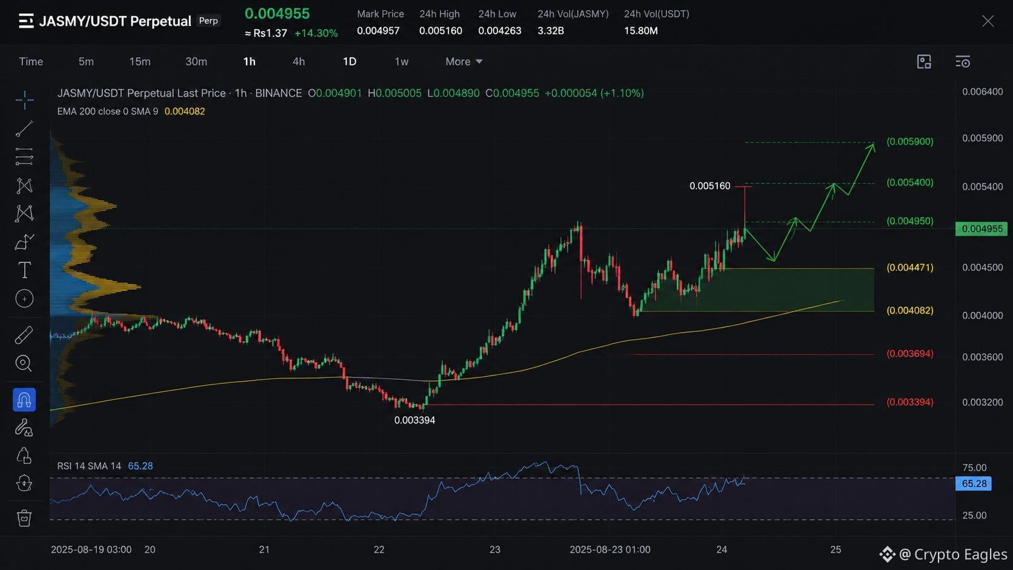Toggle the lock all drawings padlock
The height and width of the screenshot is (570, 1013).
tap(24, 456)
